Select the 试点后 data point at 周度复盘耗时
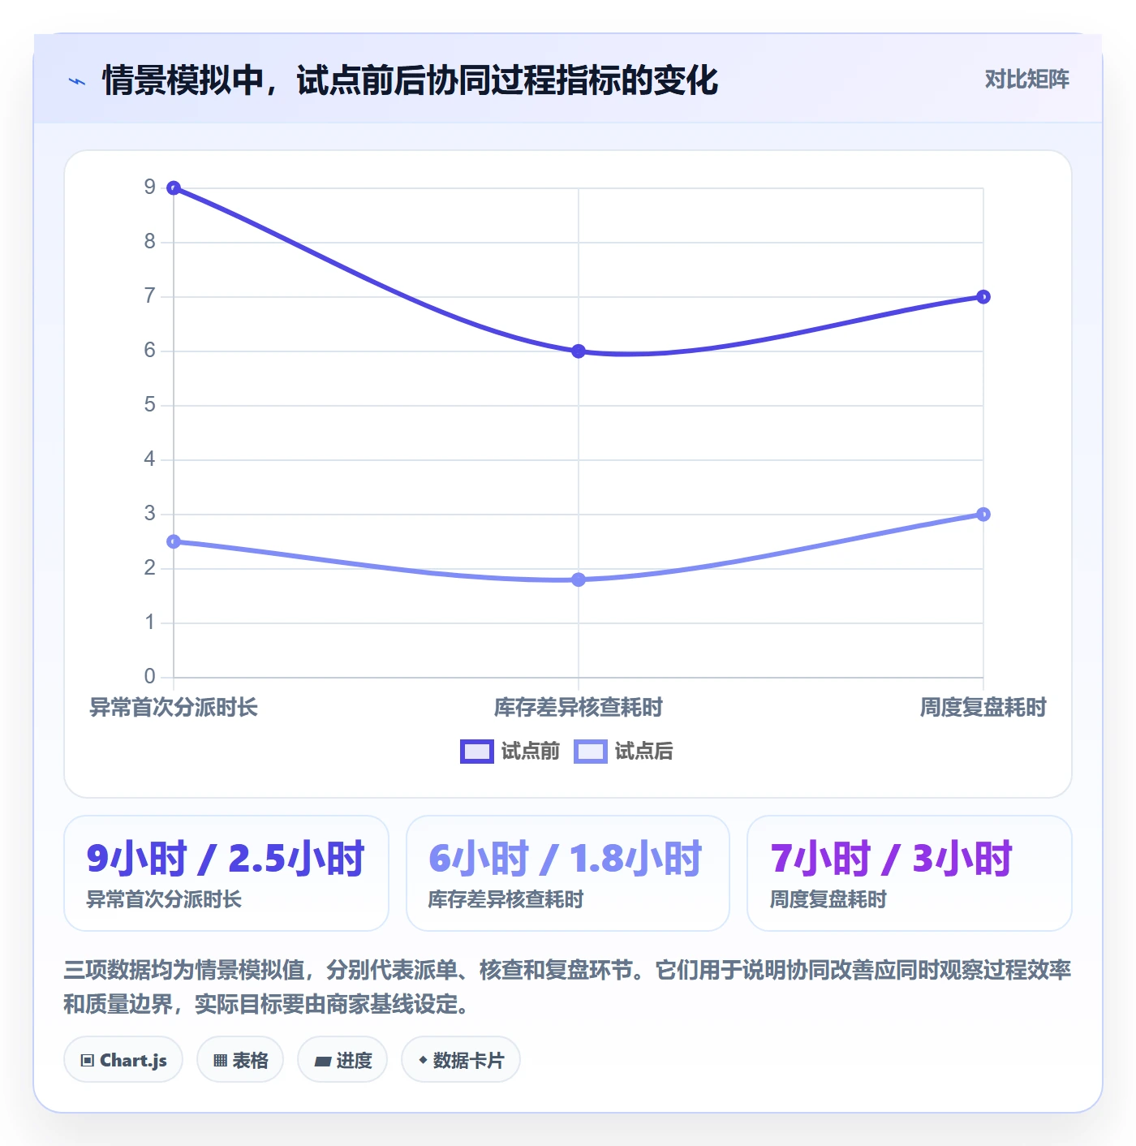 pyautogui.click(x=983, y=515)
